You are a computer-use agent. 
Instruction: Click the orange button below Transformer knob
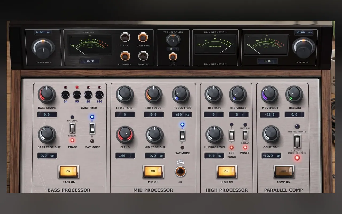(173, 56)
